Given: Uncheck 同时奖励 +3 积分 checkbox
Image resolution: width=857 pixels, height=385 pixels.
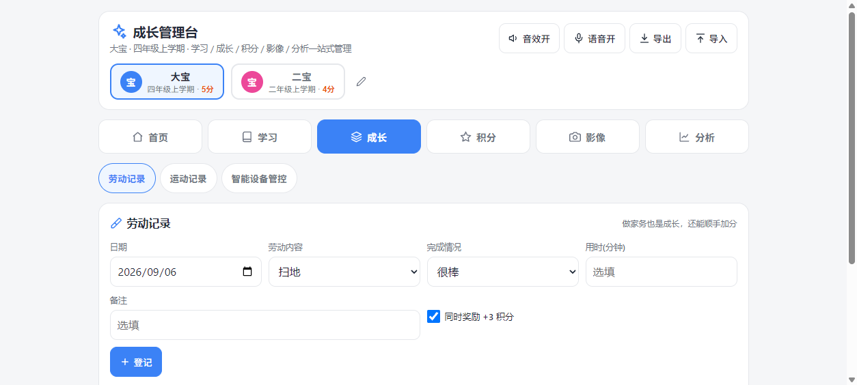Looking at the screenshot, I should coord(433,317).
